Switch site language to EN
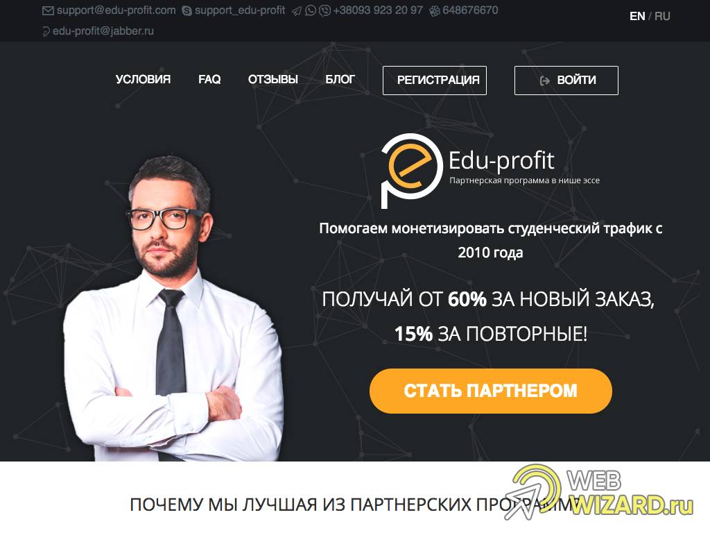 [637, 17]
